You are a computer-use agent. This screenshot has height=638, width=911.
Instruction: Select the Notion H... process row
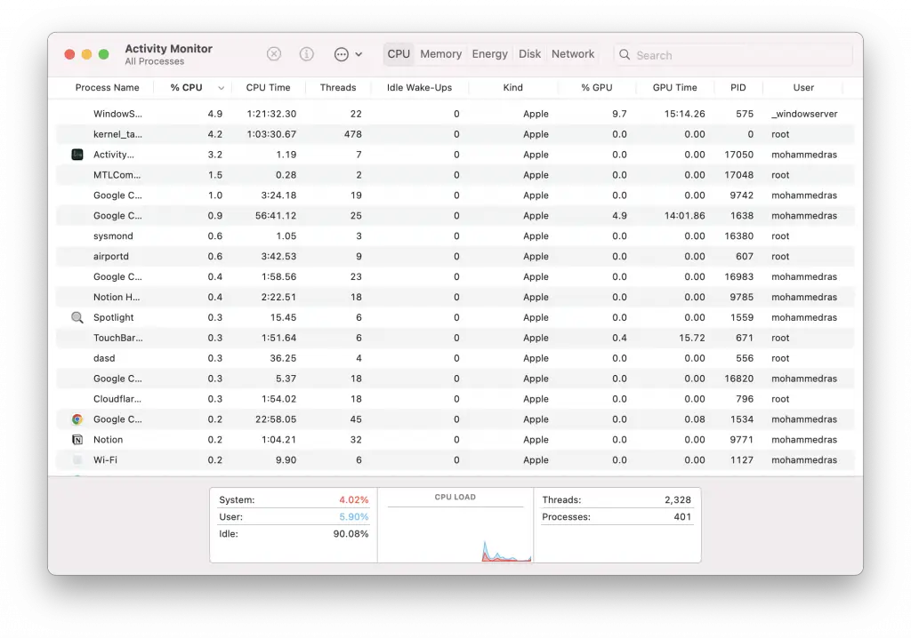tap(455, 297)
